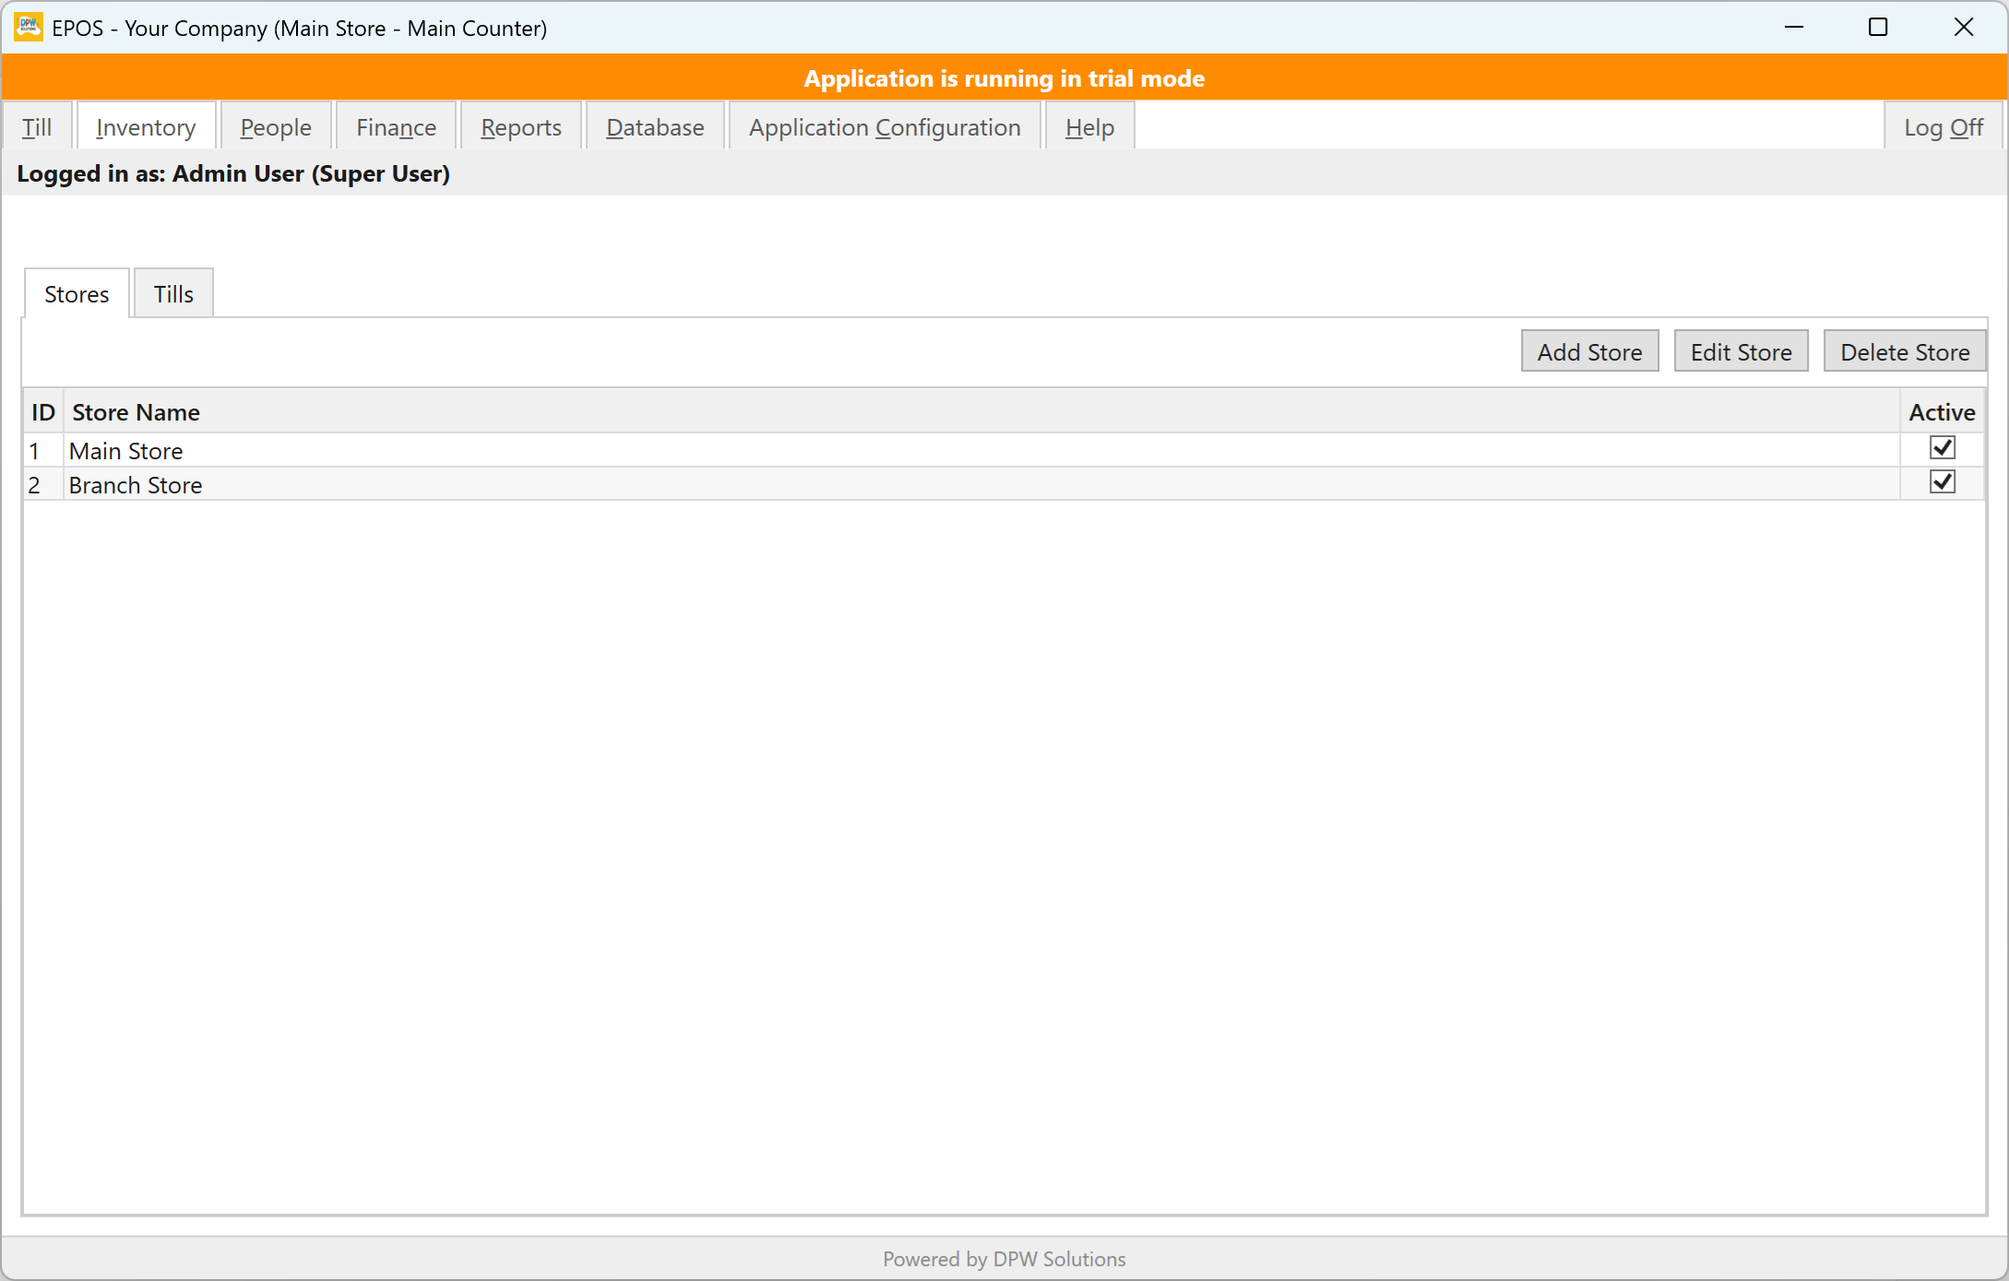The image size is (2009, 1281).
Task: Open the Application Configuration menu
Action: click(885, 126)
